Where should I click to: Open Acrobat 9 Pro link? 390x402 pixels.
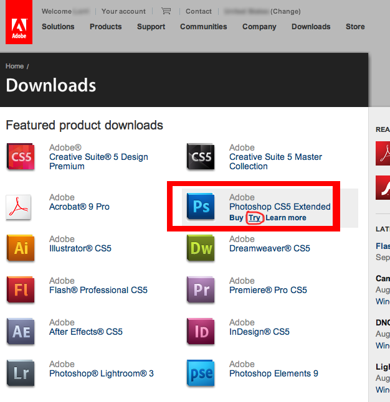click(79, 207)
